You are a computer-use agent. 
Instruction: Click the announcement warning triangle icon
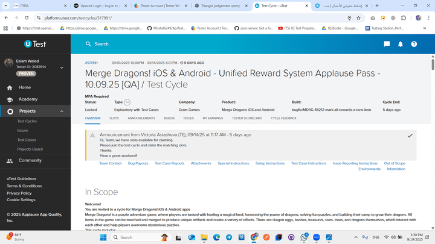coord(92,135)
